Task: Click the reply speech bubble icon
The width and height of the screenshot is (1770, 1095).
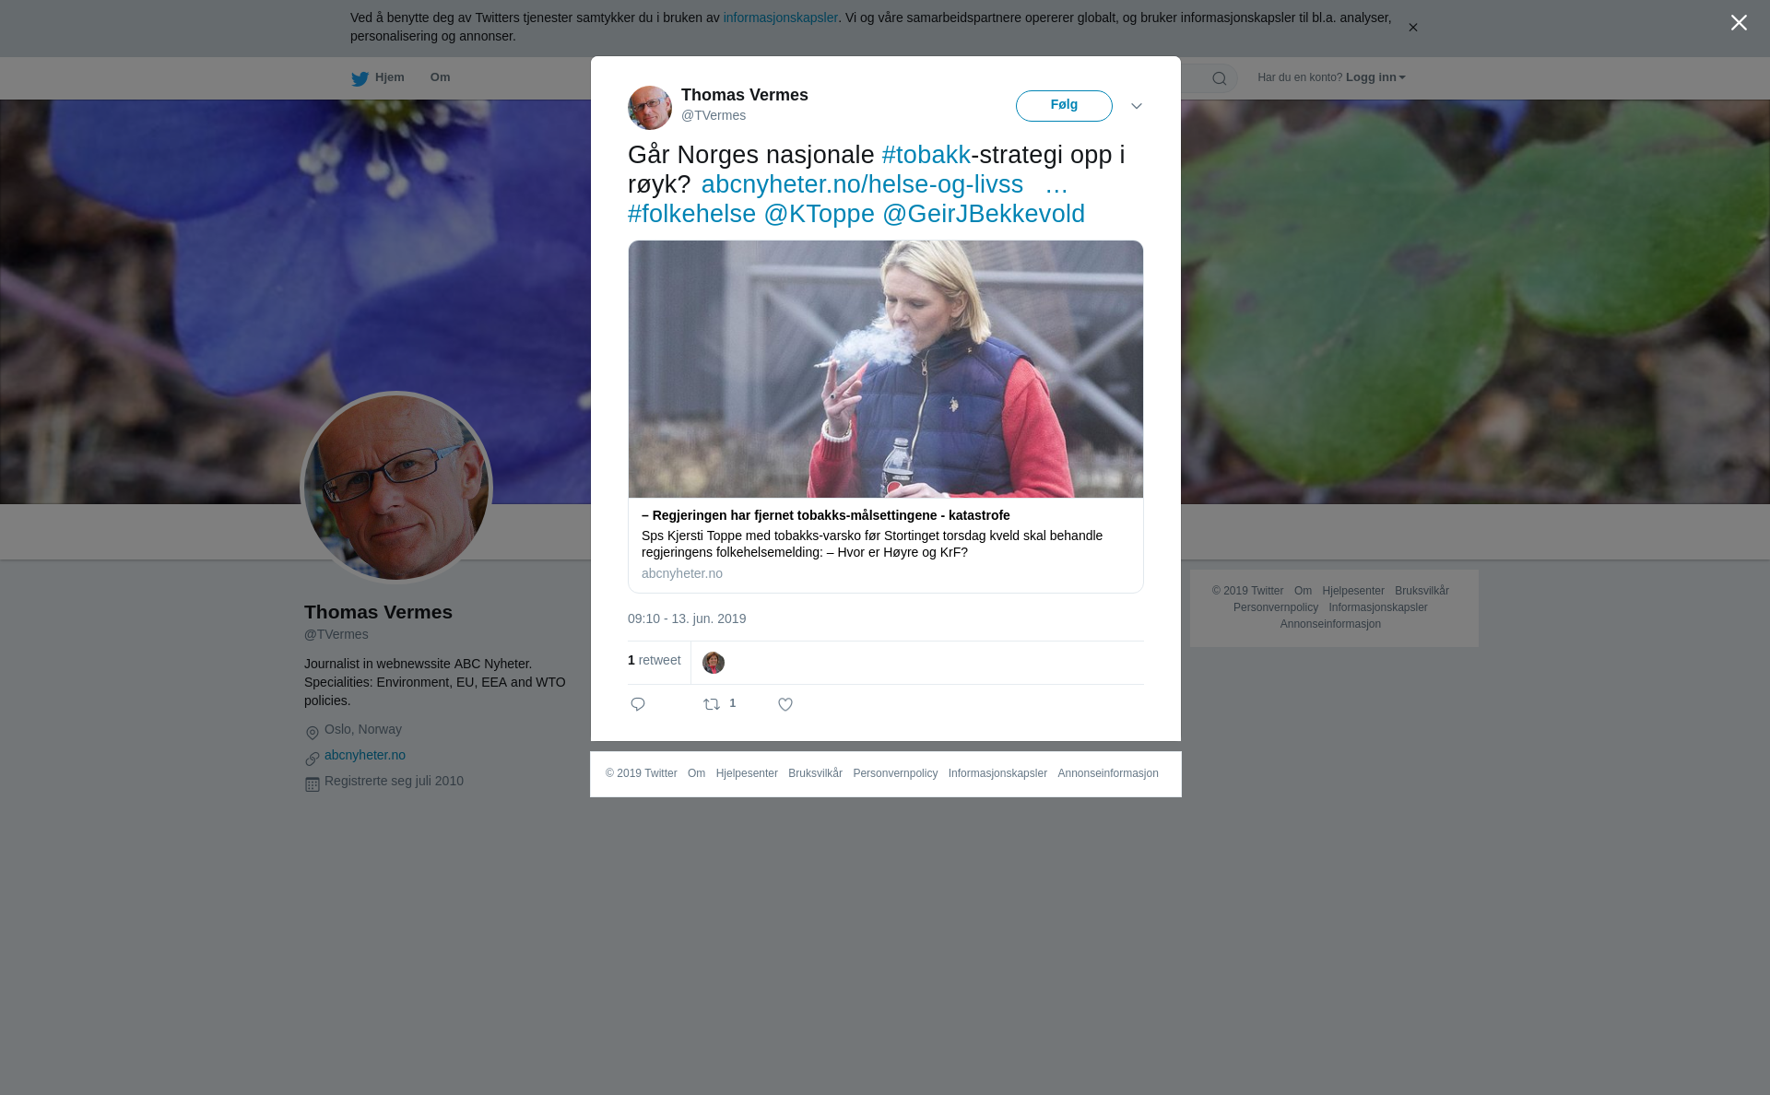Action: 638,704
